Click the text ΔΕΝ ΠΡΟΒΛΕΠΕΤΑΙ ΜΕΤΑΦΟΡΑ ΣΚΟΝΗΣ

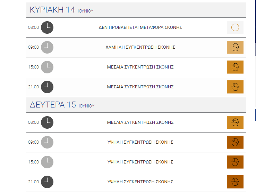[140, 27]
